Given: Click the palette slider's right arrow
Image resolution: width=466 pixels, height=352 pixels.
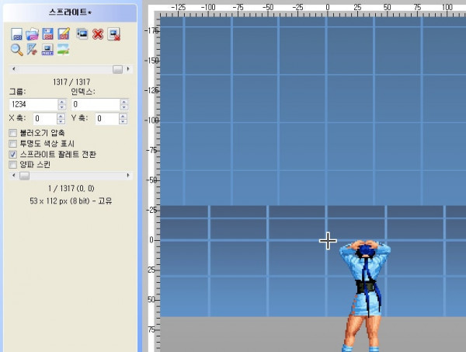Looking at the screenshot, I should coord(128,176).
